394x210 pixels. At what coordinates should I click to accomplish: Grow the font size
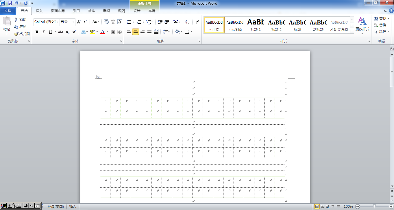79,22
